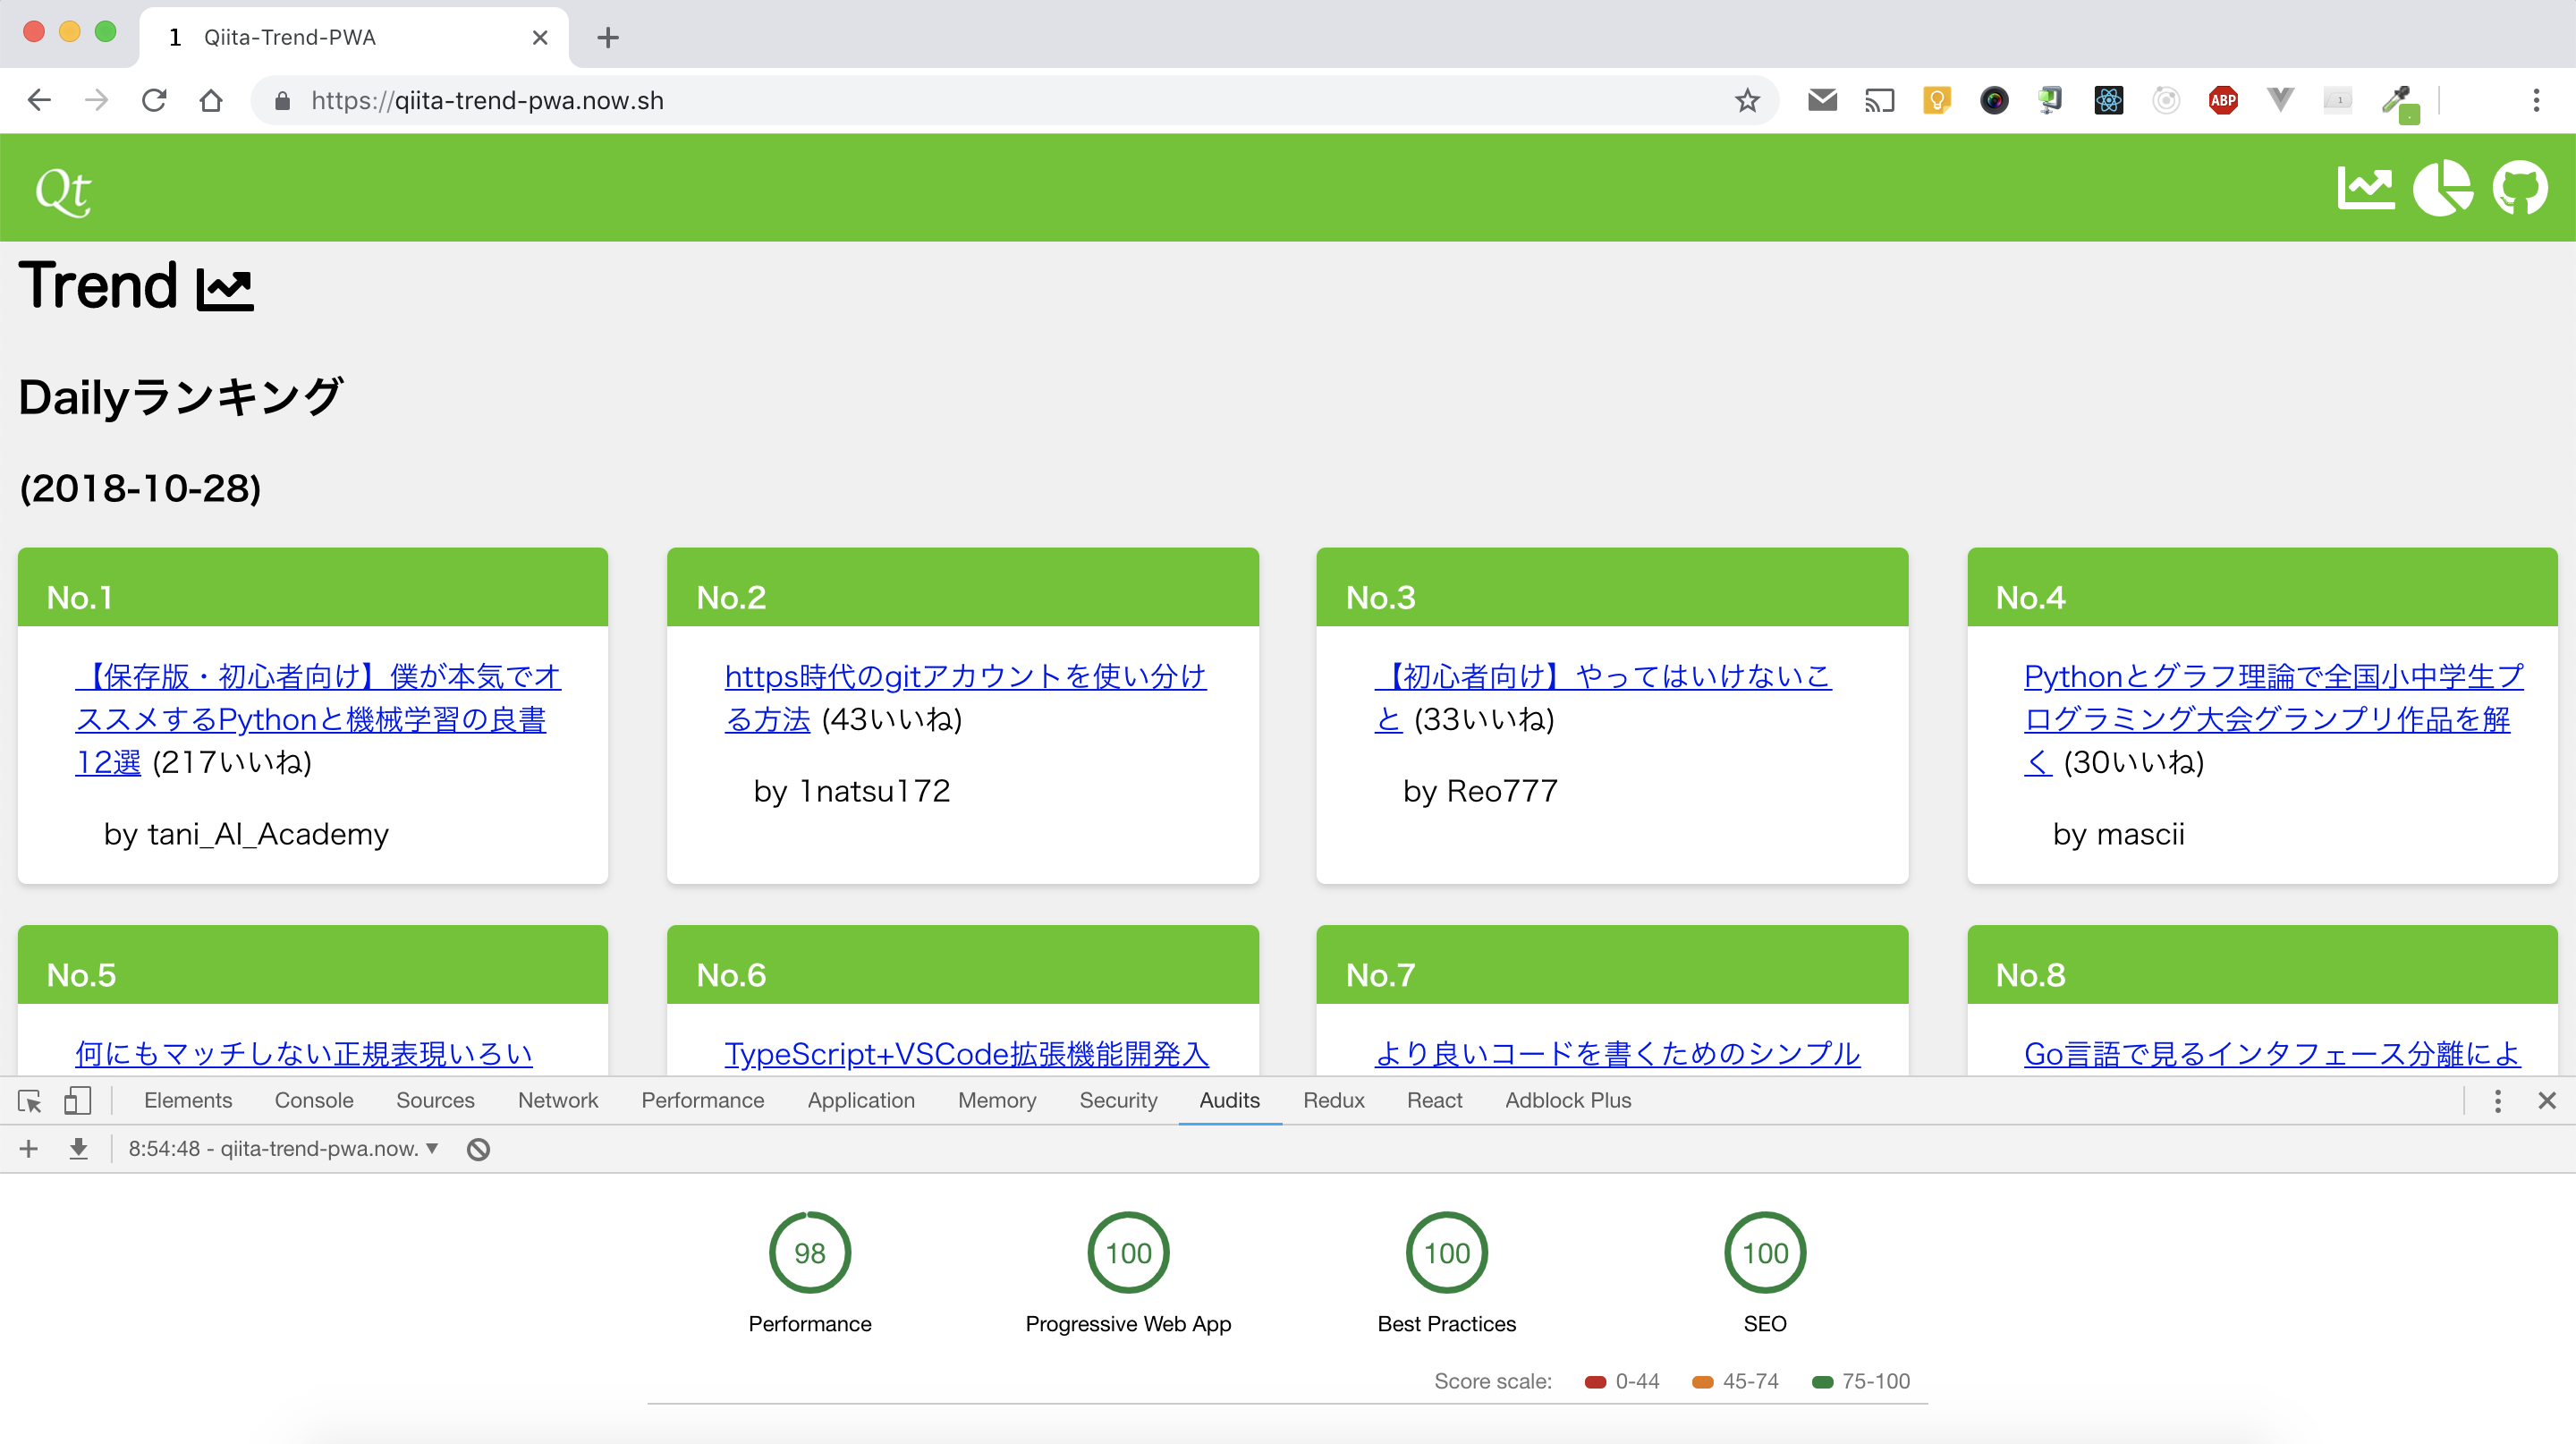2576x1444 pixels.
Task: Bookmark page with star icon
Action: pyautogui.click(x=1747, y=100)
